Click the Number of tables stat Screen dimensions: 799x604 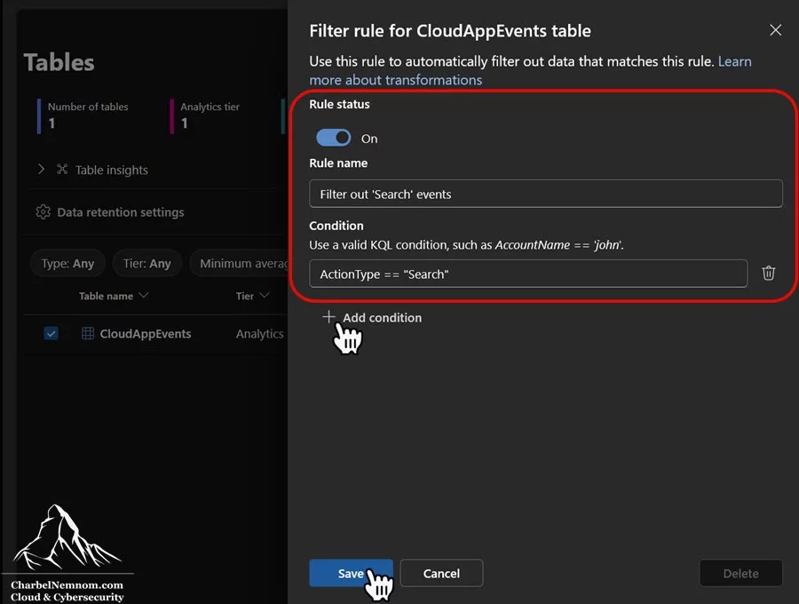84,115
